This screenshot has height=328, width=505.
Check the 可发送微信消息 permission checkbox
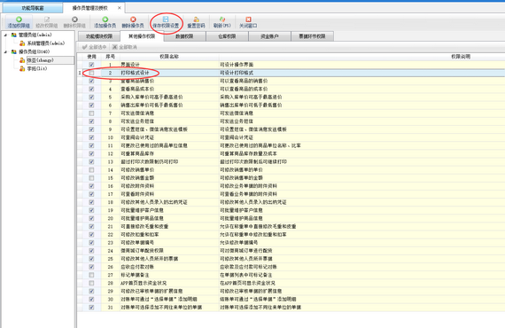91,113
